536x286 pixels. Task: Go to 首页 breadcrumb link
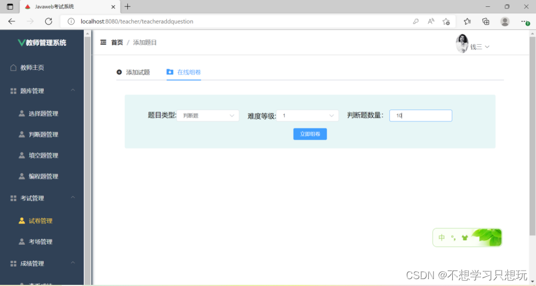point(117,42)
